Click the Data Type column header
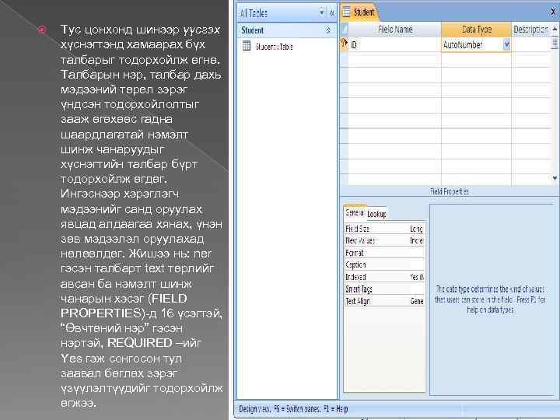This screenshot has width=560, height=420. click(477, 30)
